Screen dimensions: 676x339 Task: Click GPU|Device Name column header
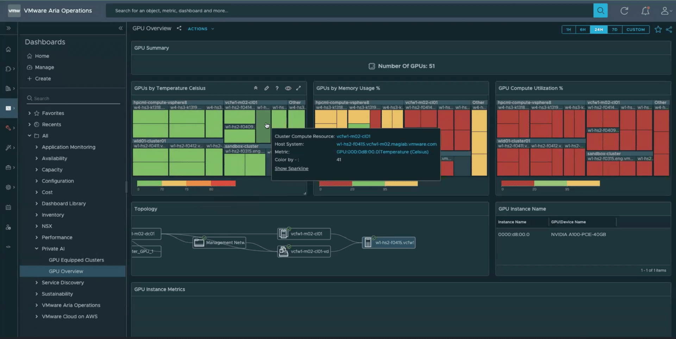tap(568, 222)
